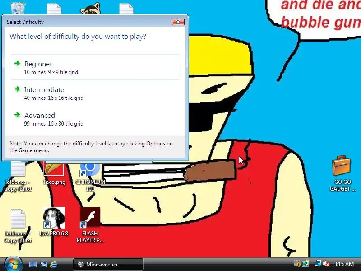This screenshot has width=361, height=271.
Task: Click the Recycle Bin desktop icon
Action: click(18, 8)
